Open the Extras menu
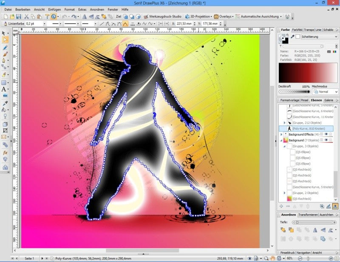Viewport: 340px width, 262px height. (x=82, y=9)
